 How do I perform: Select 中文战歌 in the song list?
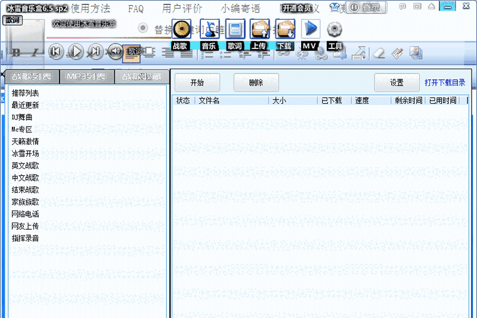25,178
